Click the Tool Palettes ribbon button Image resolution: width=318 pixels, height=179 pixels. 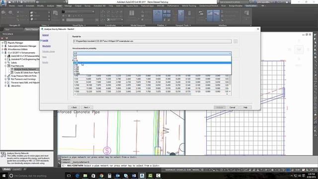[158, 15]
